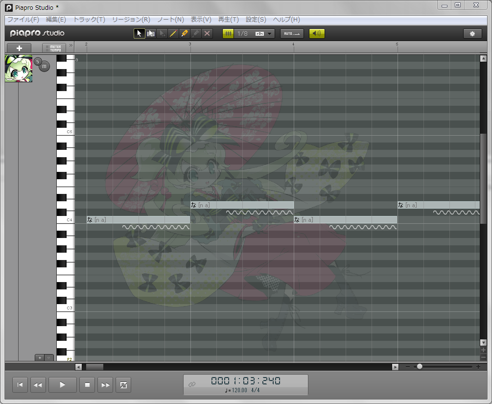Select the pencil draw tool
This screenshot has height=404, width=492.
(173, 34)
